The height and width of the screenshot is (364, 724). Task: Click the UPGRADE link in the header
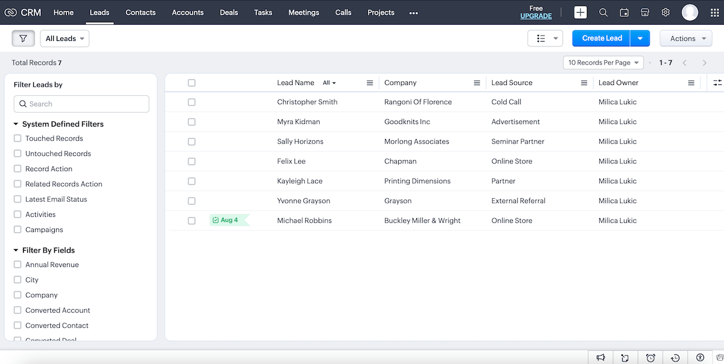536,16
